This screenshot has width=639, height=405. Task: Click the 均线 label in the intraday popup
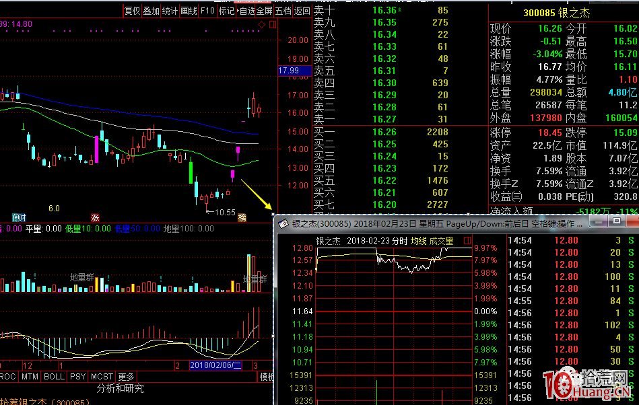pyautogui.click(x=418, y=241)
